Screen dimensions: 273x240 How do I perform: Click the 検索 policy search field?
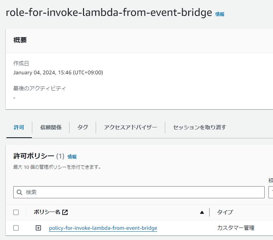point(139,192)
